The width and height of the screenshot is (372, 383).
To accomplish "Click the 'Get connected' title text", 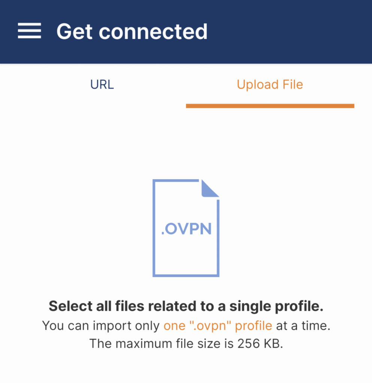I will [x=132, y=31].
